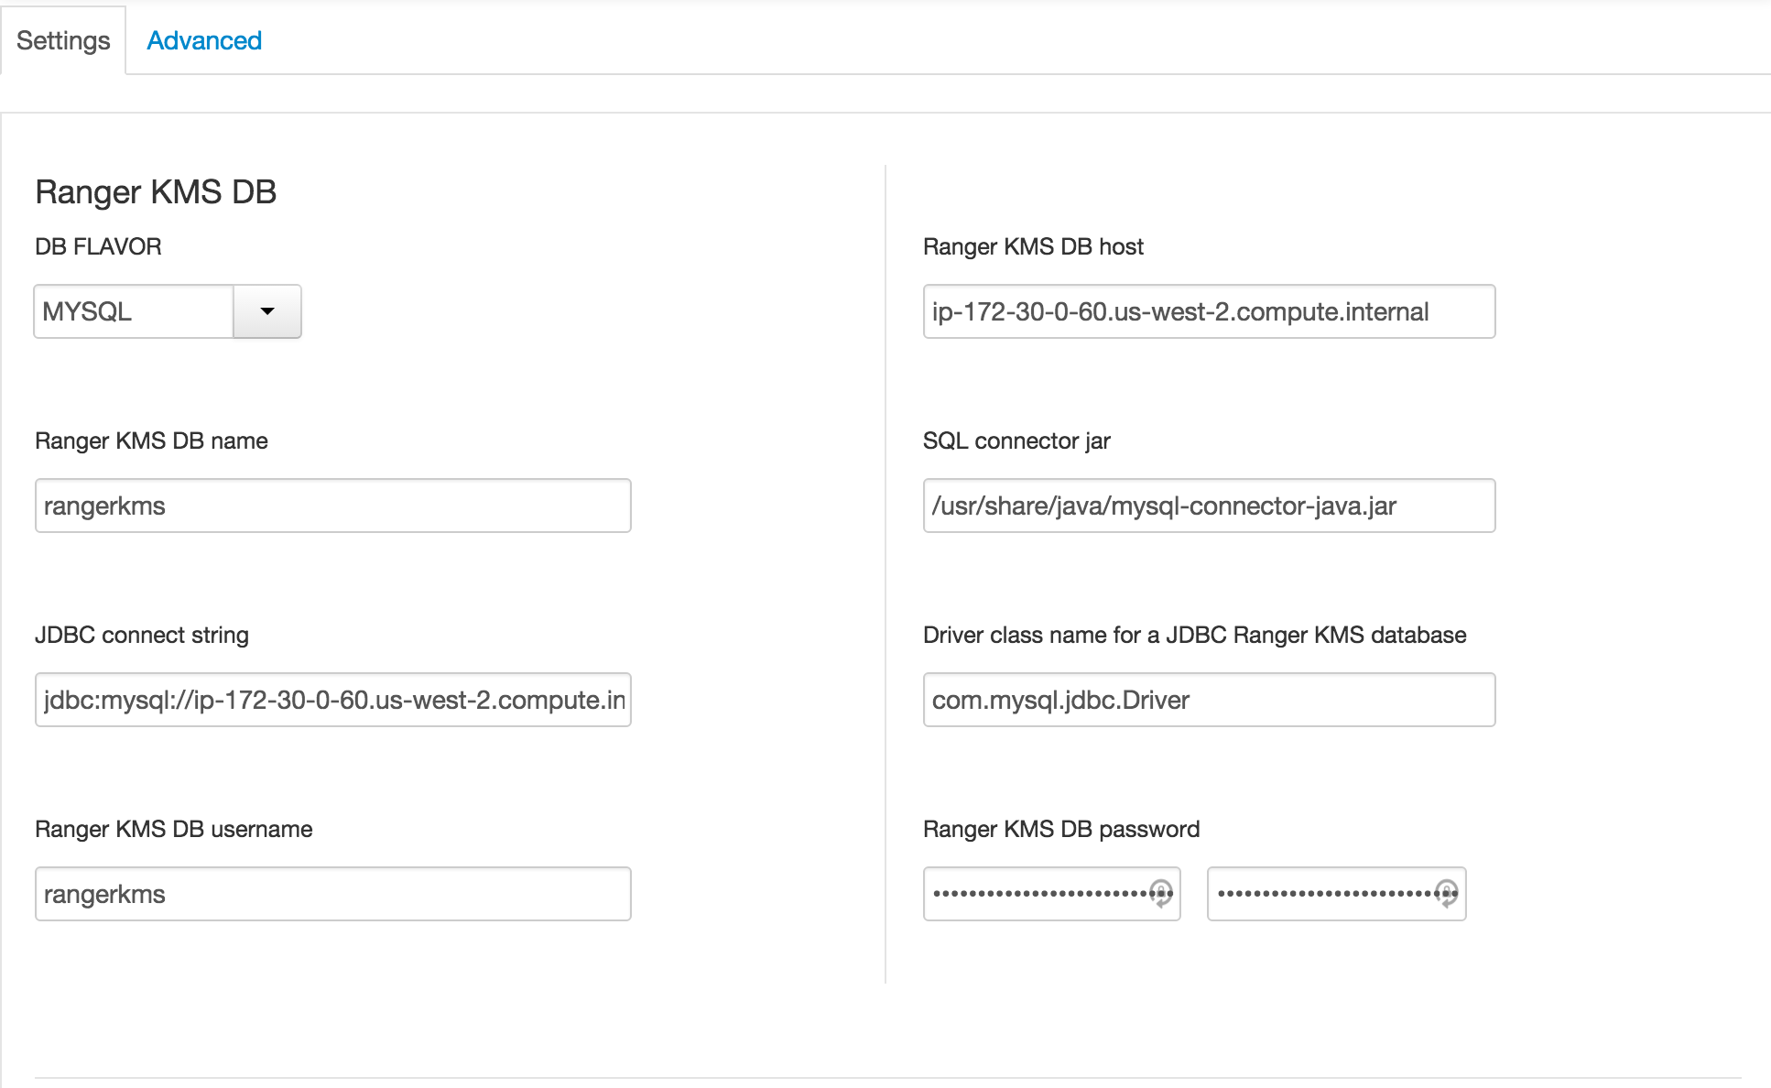Click the undo icon in first password field
Image resolution: width=1771 pixels, height=1088 pixels.
[x=1161, y=893]
